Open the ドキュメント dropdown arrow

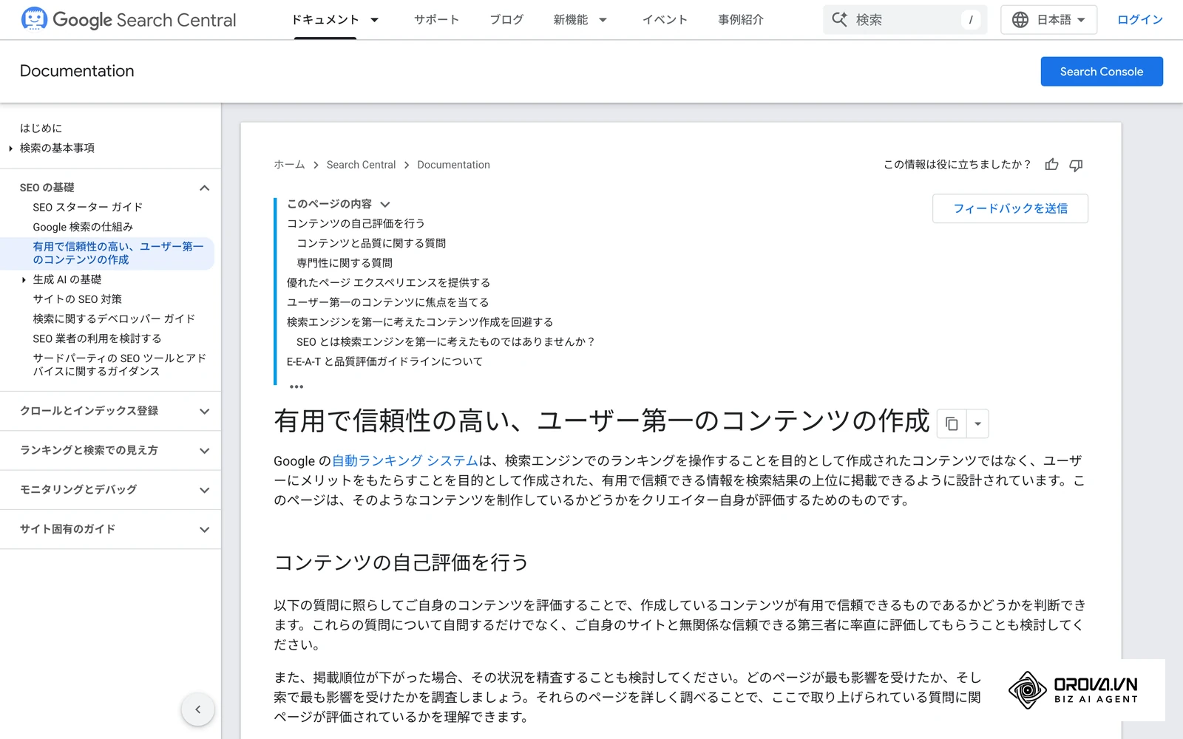[x=374, y=20]
